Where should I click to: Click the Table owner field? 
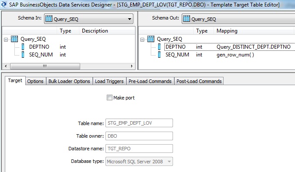point(139,136)
